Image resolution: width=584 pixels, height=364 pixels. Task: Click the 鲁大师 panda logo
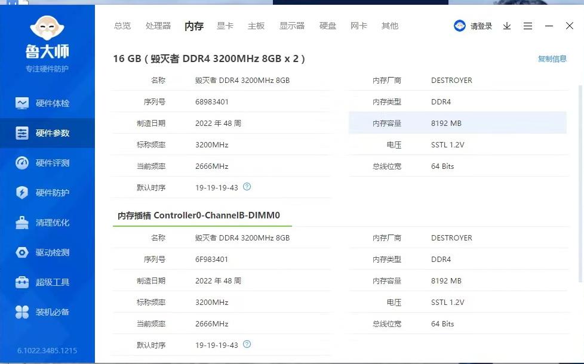point(47,27)
